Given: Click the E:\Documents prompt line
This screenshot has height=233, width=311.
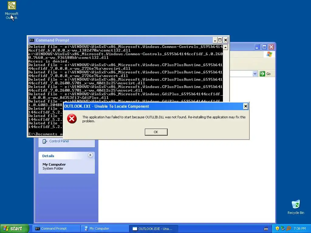Looking at the screenshot, I should 46,134.
